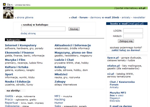Image resolution: width=150 pixels, height=107 pixels.
Task: Open the mail.go2.pl header link
Action: [x=136, y=24]
